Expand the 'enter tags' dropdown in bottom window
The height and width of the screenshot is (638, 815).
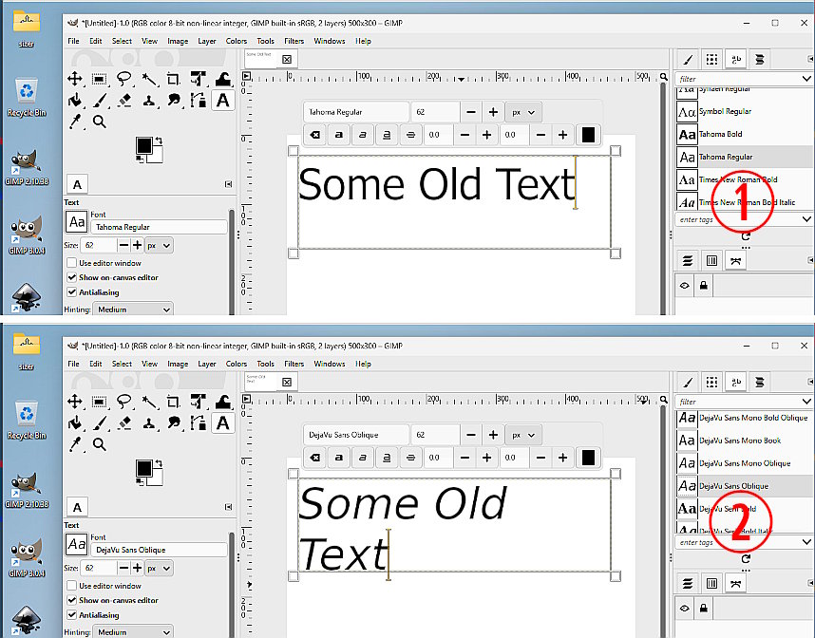pos(806,542)
